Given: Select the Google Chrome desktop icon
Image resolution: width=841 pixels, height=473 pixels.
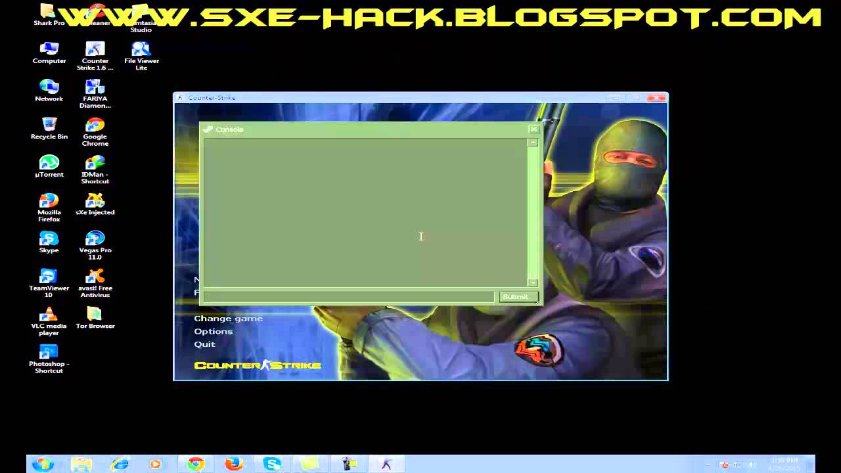Looking at the screenshot, I should (x=95, y=132).
